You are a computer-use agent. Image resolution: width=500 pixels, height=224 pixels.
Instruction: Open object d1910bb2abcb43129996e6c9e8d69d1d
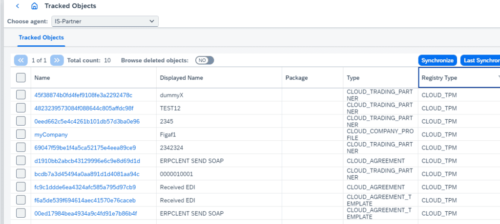click(87, 161)
